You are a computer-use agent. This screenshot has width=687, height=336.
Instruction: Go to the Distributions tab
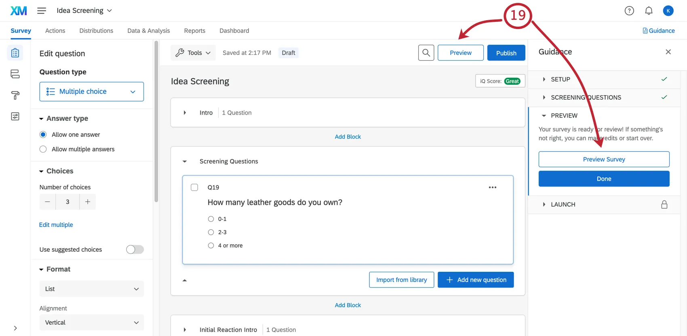96,31
